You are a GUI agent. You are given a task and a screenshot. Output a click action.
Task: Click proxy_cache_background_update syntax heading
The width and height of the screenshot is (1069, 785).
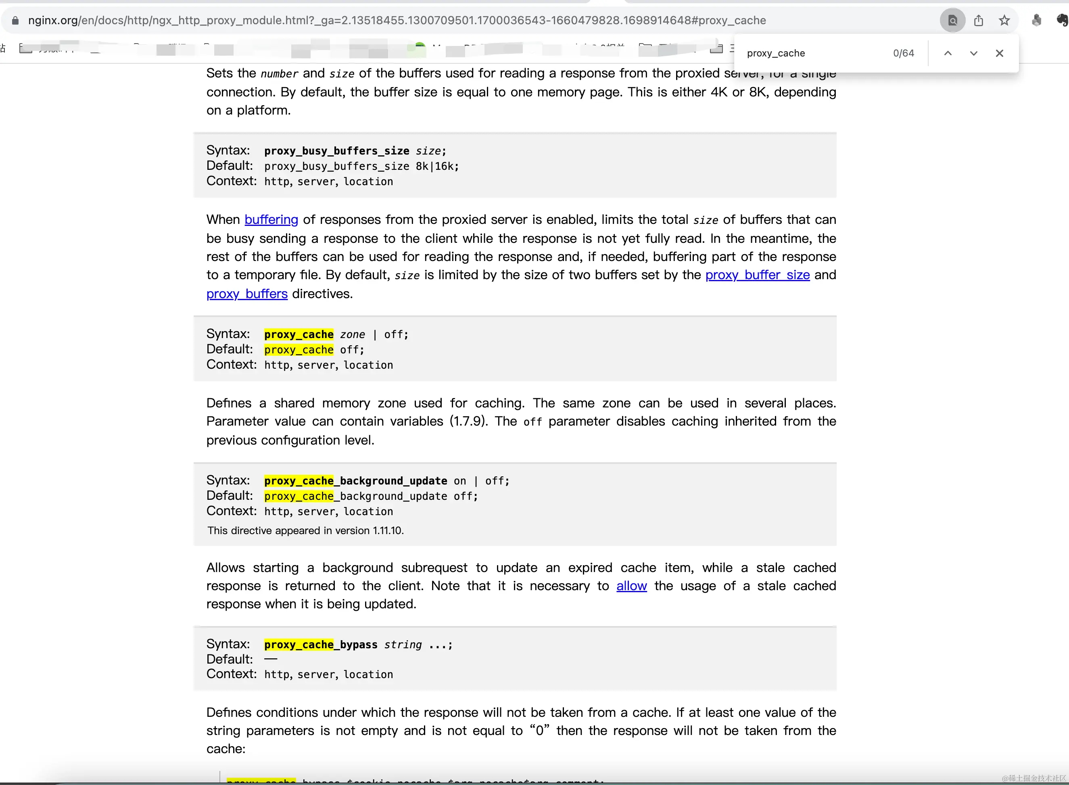[x=355, y=481]
